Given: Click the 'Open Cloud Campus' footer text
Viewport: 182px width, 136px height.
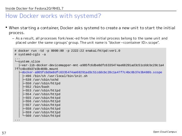Looking at the screenshot, I should tap(165, 132).
